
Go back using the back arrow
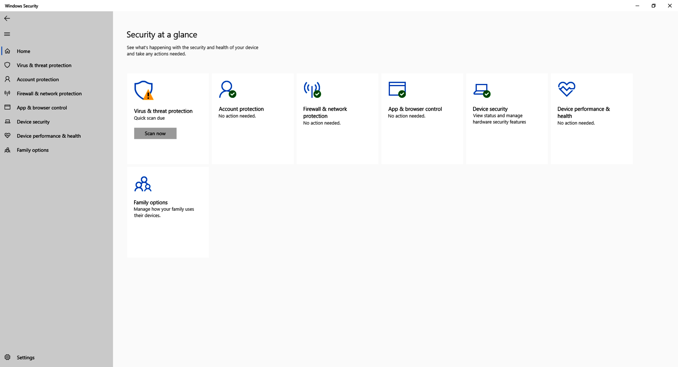point(7,18)
